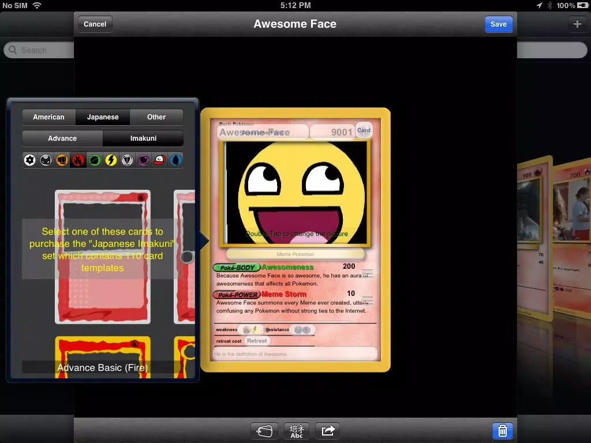This screenshot has height=443, width=591.
Task: Tap the share export arrow icon
Action: pos(328,430)
